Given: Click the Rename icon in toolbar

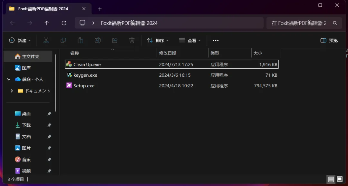Looking at the screenshot, I should 97,40.
